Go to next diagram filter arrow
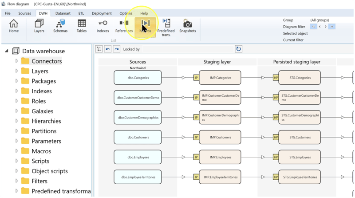Image resolution: width=355 pixels, height=198 pixels. [x=326, y=27]
